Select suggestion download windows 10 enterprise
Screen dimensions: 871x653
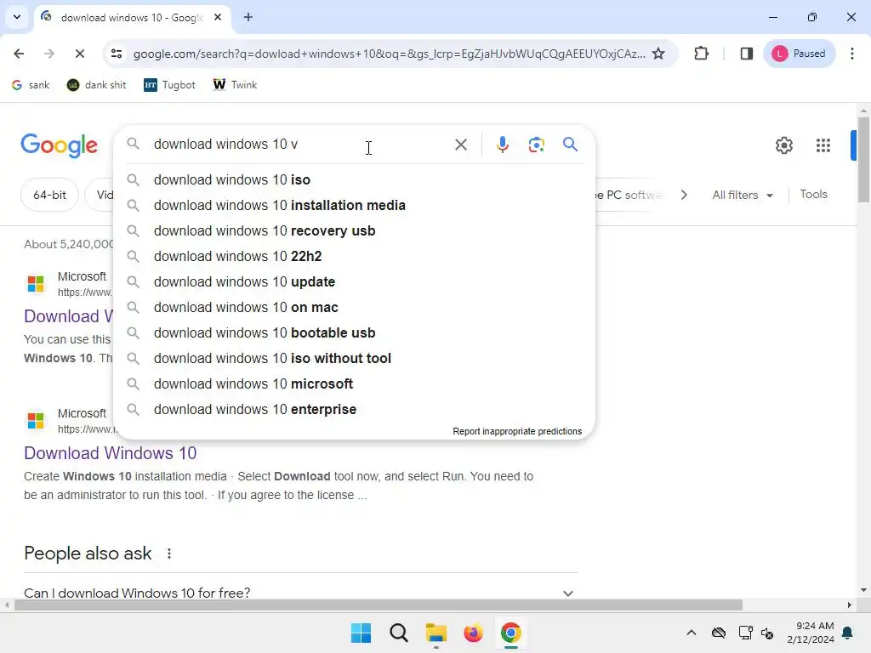(x=354, y=410)
